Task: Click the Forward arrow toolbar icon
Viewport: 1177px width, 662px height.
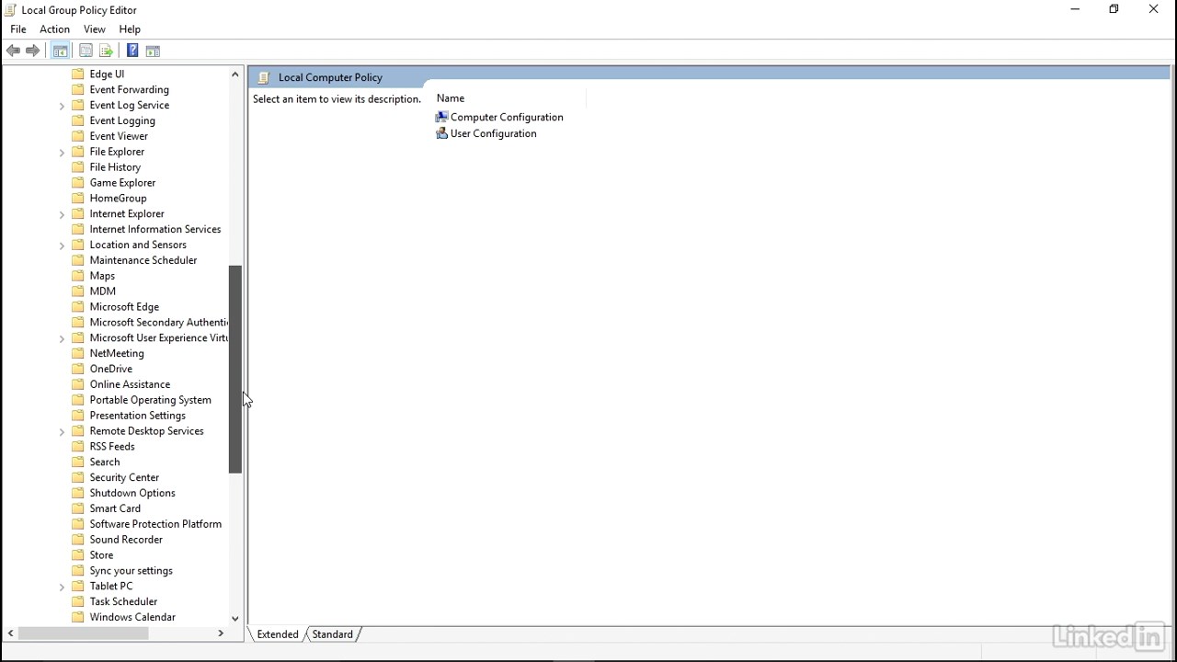Action: 33,51
